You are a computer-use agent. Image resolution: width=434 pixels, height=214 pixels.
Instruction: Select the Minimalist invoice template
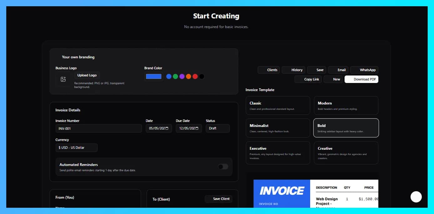(278, 128)
